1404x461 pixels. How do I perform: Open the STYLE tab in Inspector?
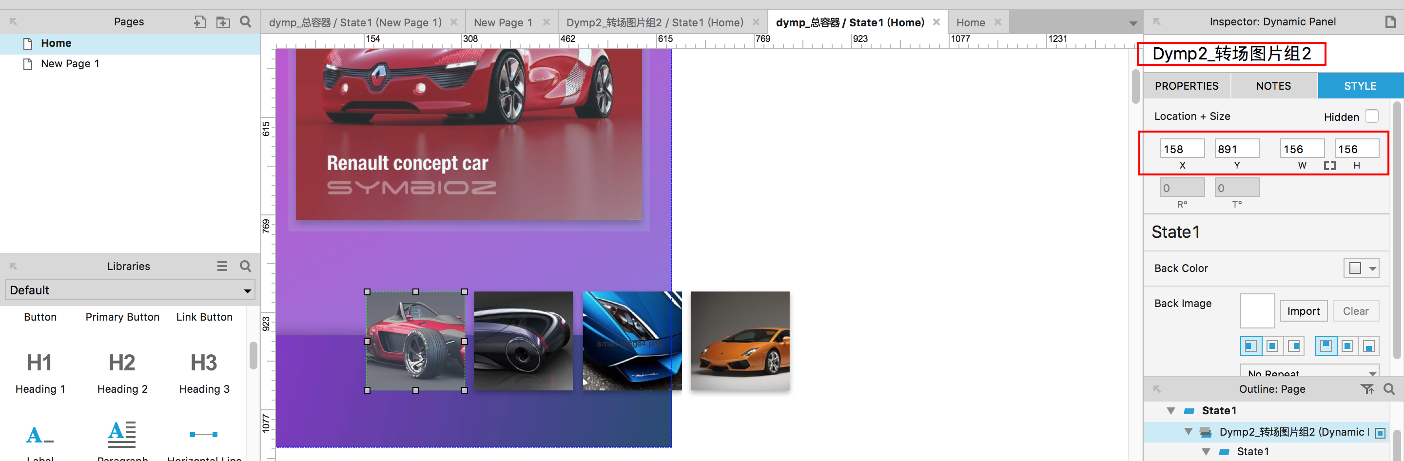tap(1360, 86)
